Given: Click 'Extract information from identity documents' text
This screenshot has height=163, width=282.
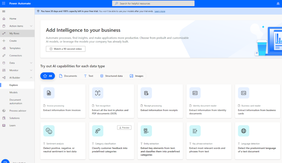Looking at the screenshot, I should tap(208, 112).
